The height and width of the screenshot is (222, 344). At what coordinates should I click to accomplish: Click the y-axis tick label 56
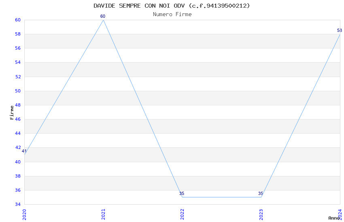18,48
